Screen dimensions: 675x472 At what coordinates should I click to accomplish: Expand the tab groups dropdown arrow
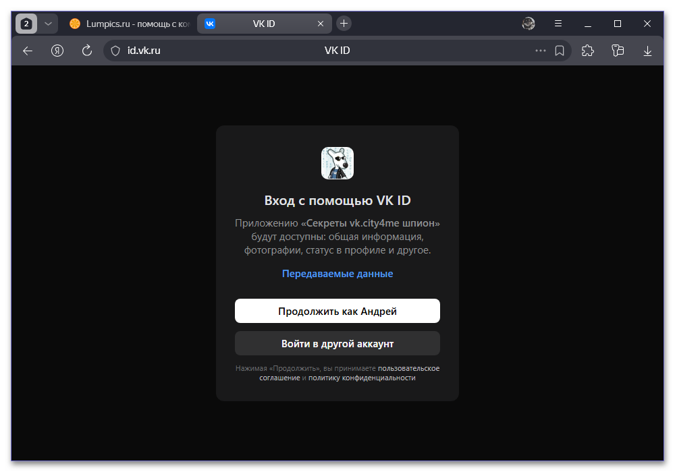click(x=48, y=24)
